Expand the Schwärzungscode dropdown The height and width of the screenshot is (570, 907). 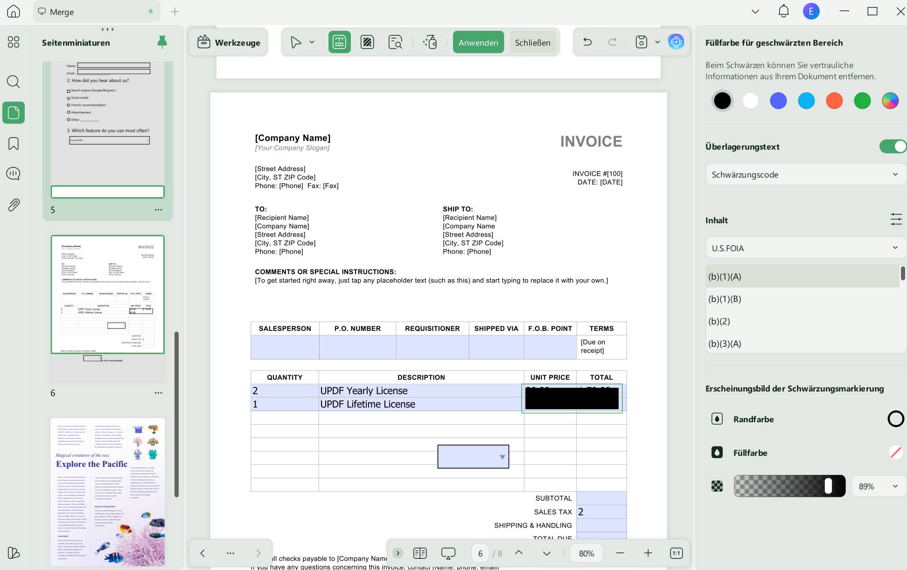[x=805, y=175]
